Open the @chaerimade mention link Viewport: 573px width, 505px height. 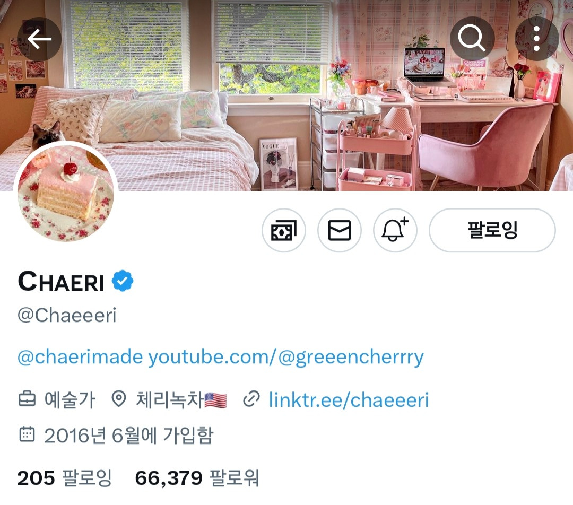[80, 356]
